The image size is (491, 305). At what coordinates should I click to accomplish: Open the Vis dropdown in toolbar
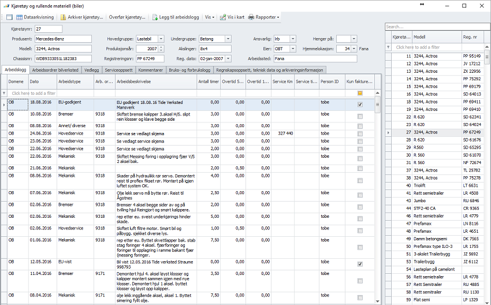click(209, 17)
